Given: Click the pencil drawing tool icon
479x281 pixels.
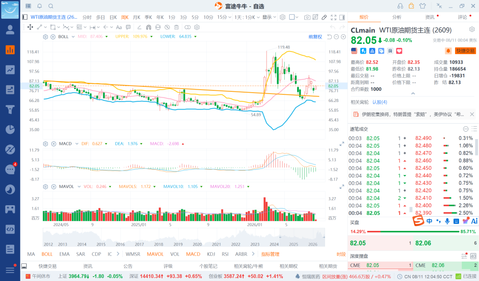Looking at the screenshot, I should 324,17.
